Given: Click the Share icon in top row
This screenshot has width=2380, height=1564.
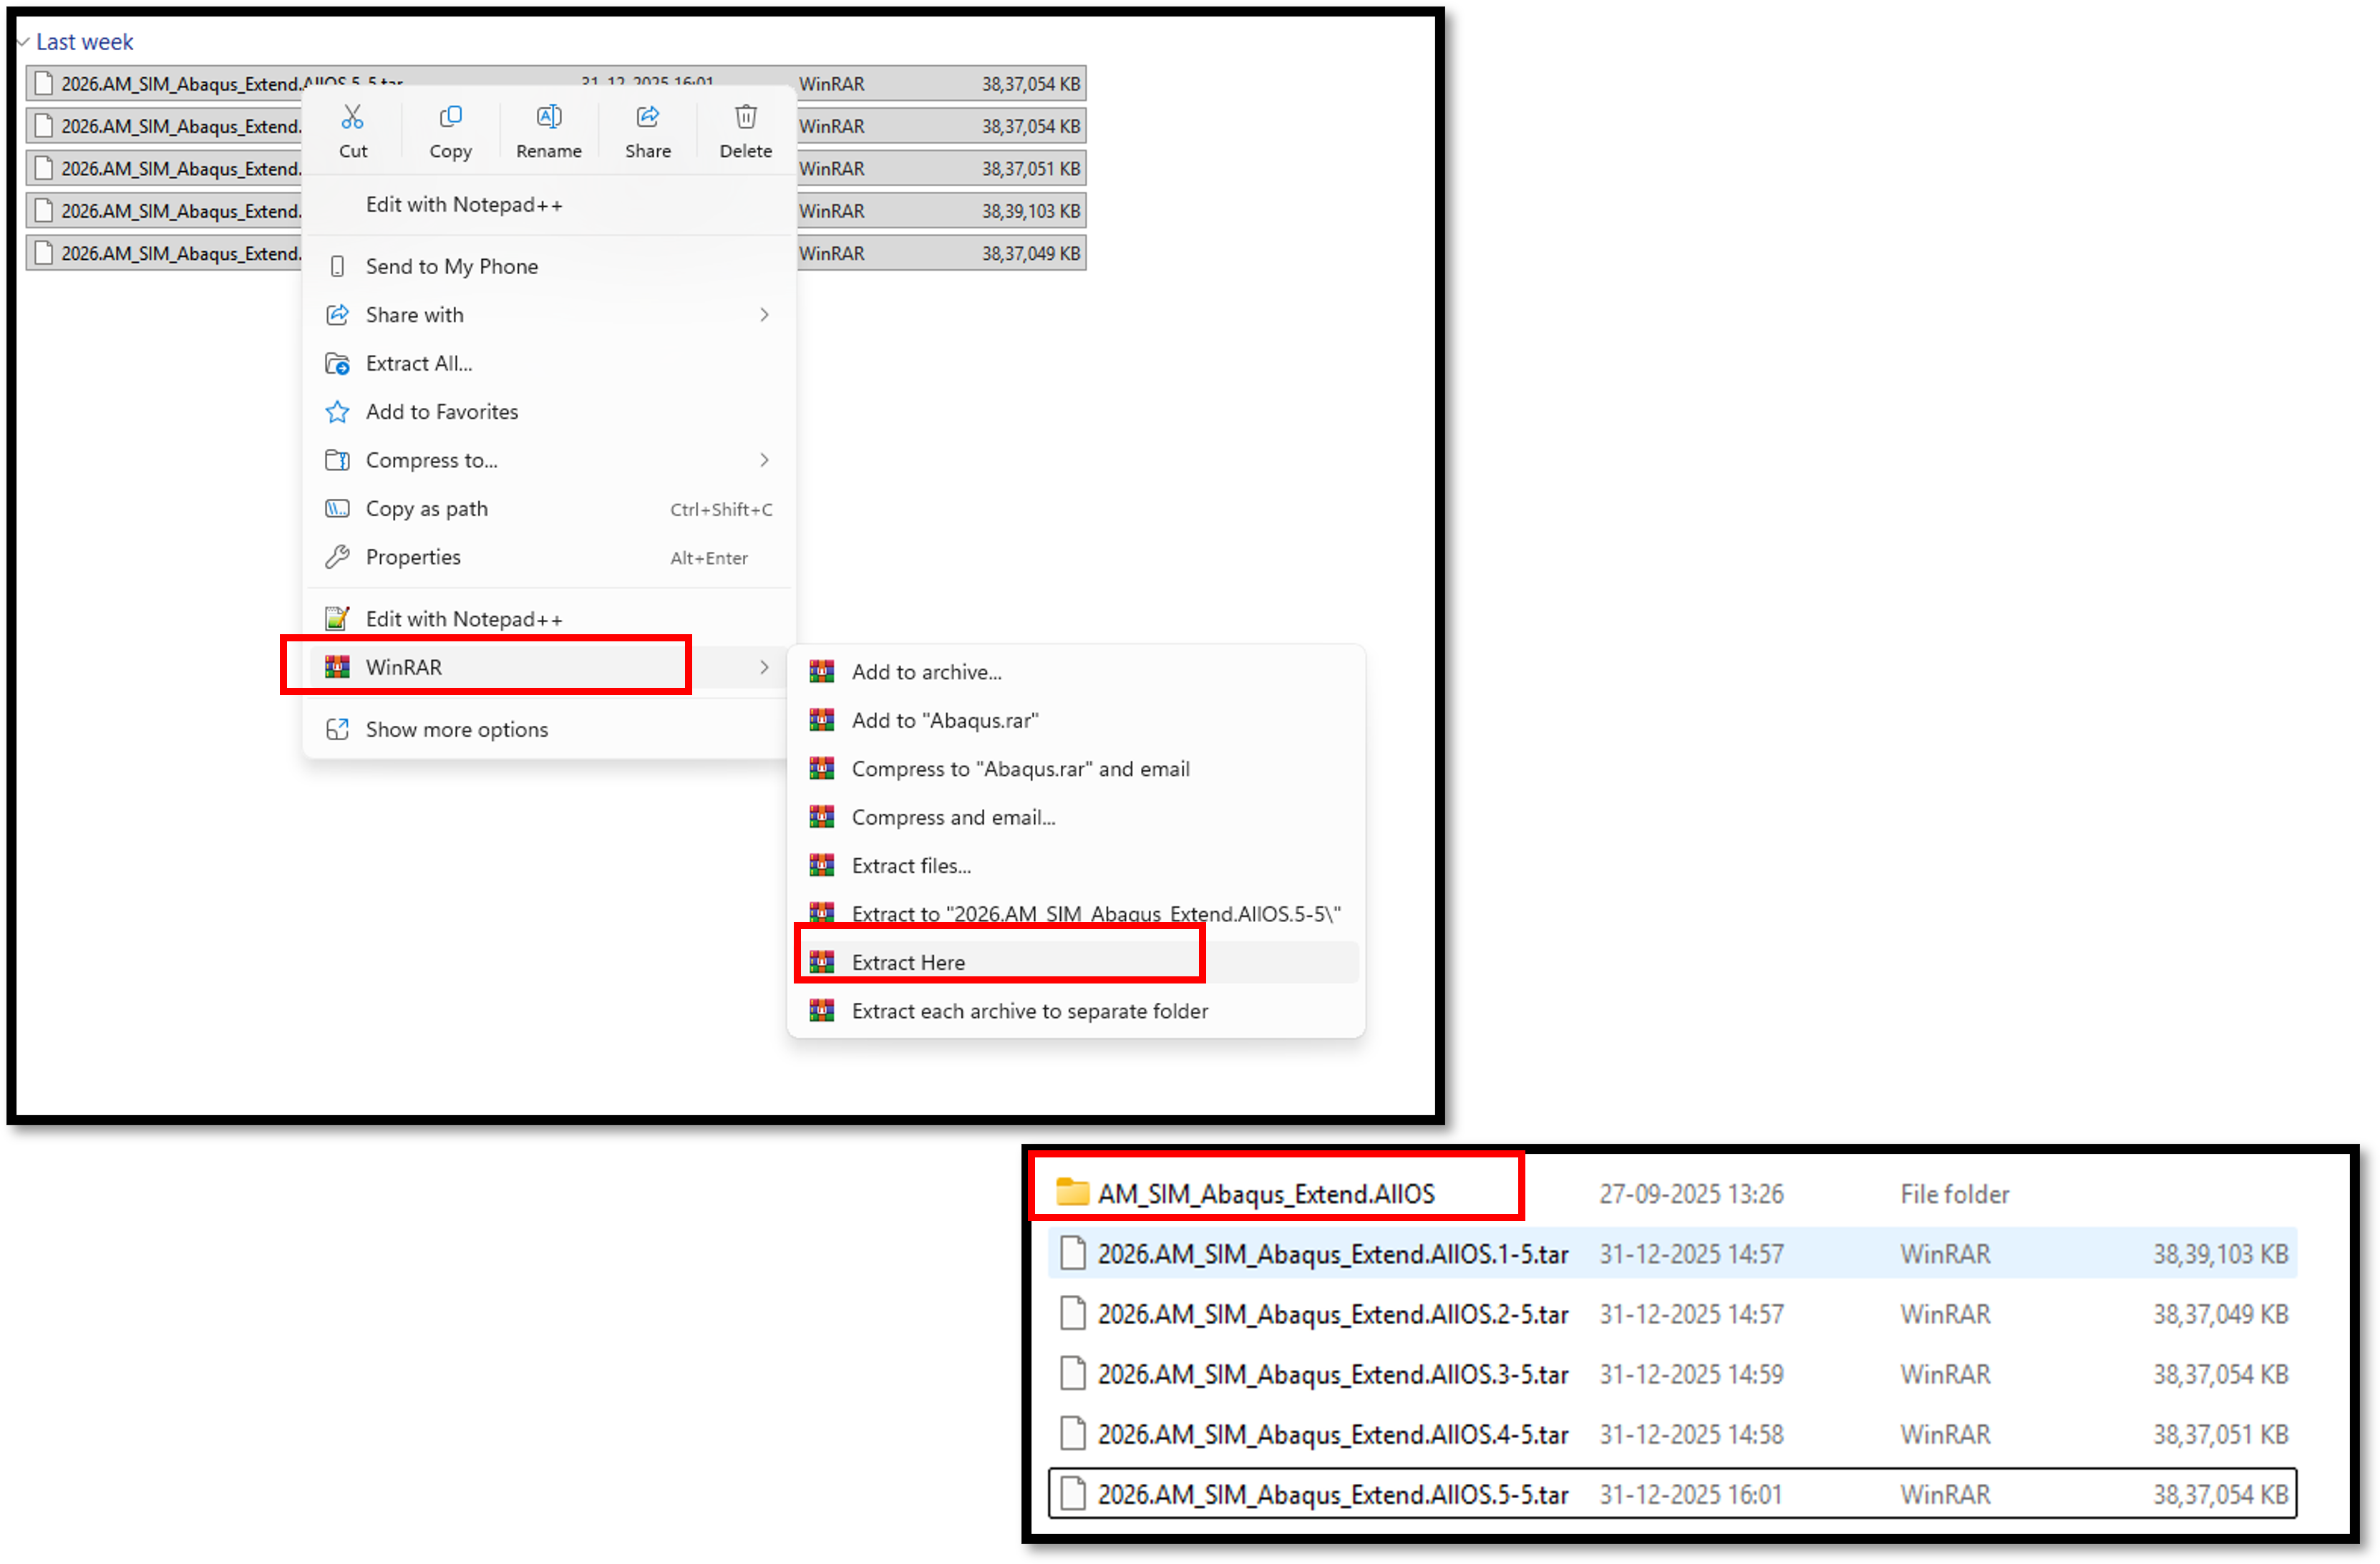Looking at the screenshot, I should click(647, 118).
